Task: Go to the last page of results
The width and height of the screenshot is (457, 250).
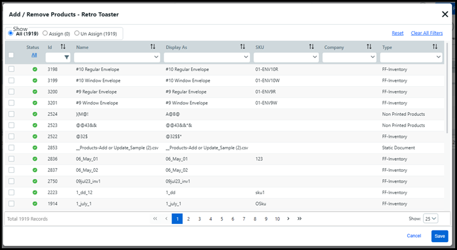Action: (299, 218)
